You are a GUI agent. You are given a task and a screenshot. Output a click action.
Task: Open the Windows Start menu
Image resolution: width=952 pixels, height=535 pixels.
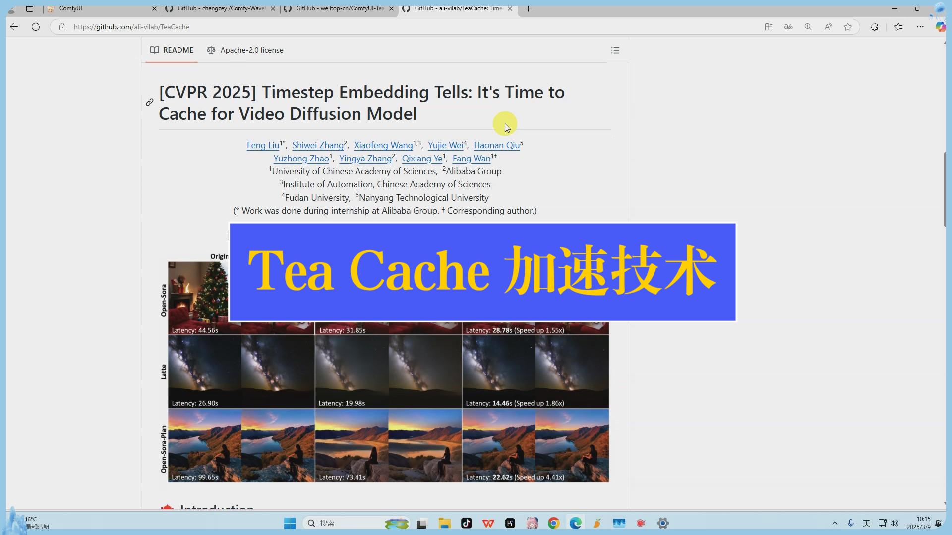290,523
